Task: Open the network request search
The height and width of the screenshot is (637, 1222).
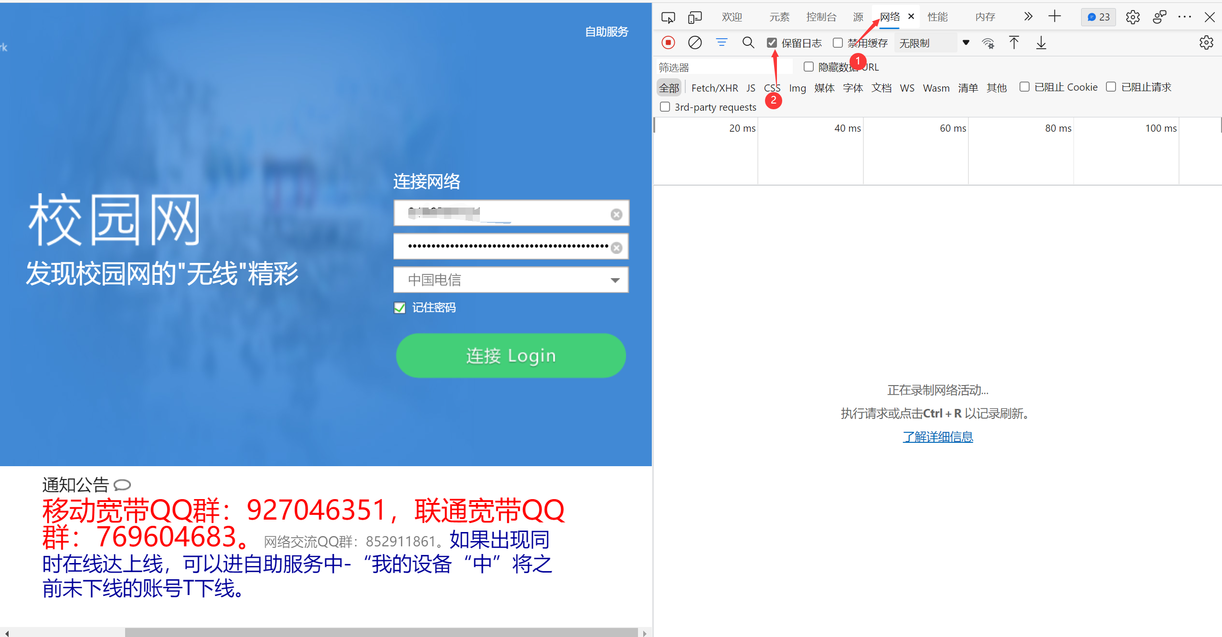Action: (x=748, y=42)
